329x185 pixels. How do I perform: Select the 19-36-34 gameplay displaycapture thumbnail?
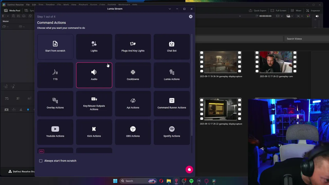[221, 62]
